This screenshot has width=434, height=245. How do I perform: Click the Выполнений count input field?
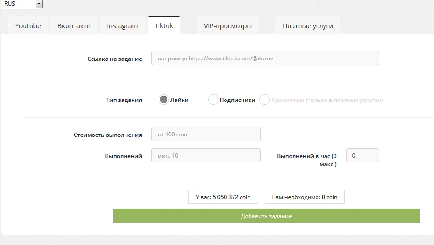click(x=206, y=156)
